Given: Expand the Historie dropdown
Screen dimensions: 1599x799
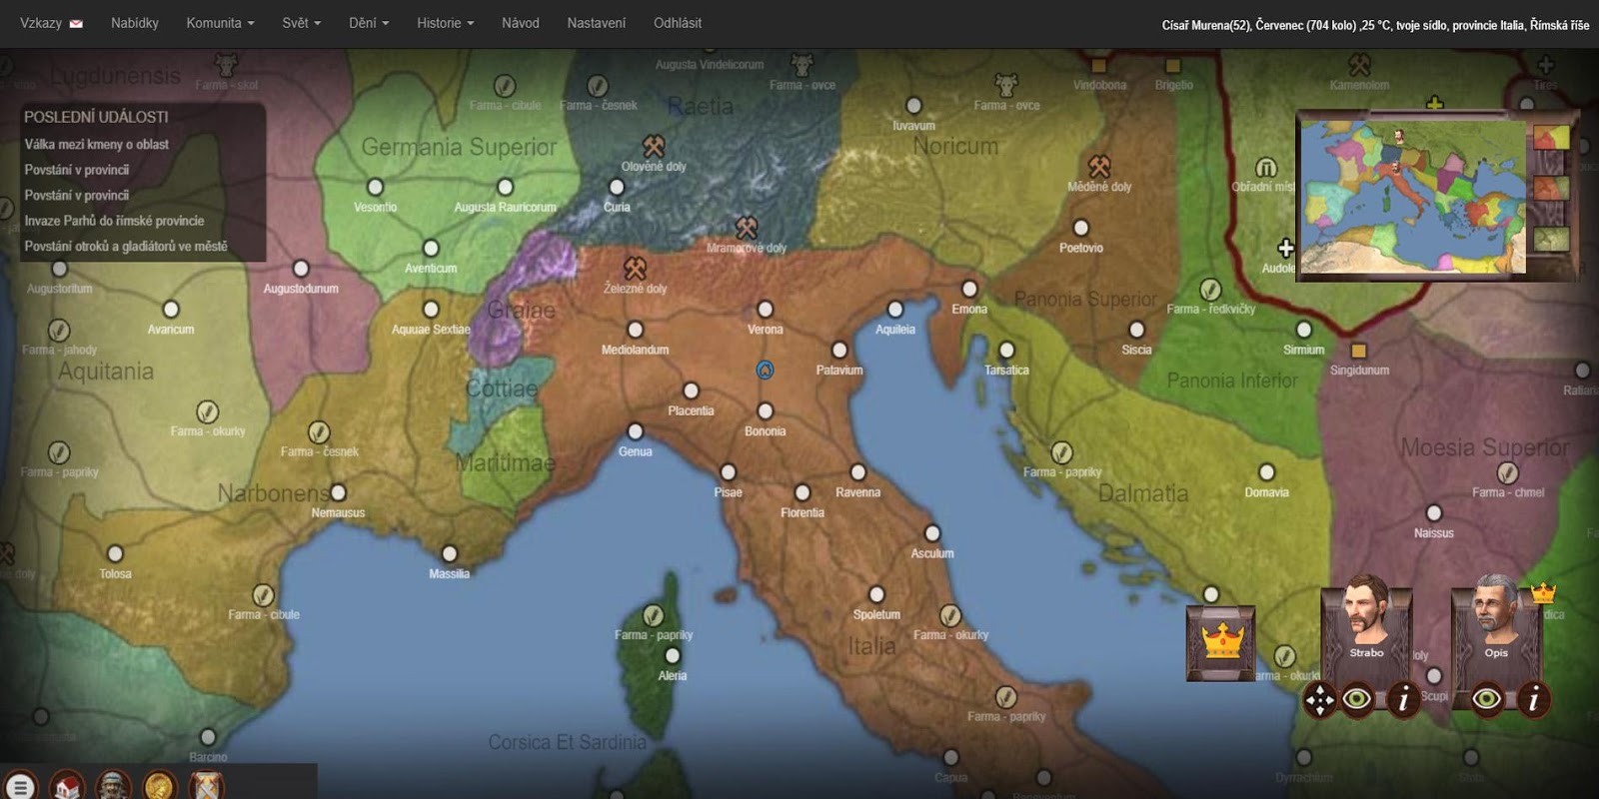Looking at the screenshot, I should [x=446, y=23].
